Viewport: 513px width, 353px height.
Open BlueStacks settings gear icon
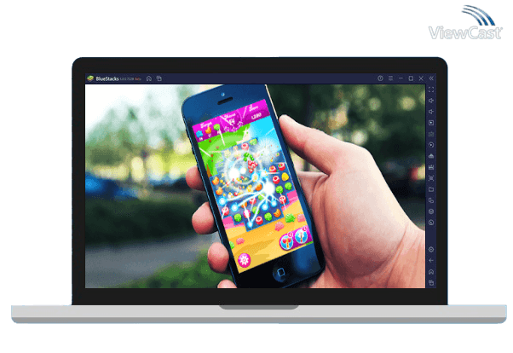(431, 249)
